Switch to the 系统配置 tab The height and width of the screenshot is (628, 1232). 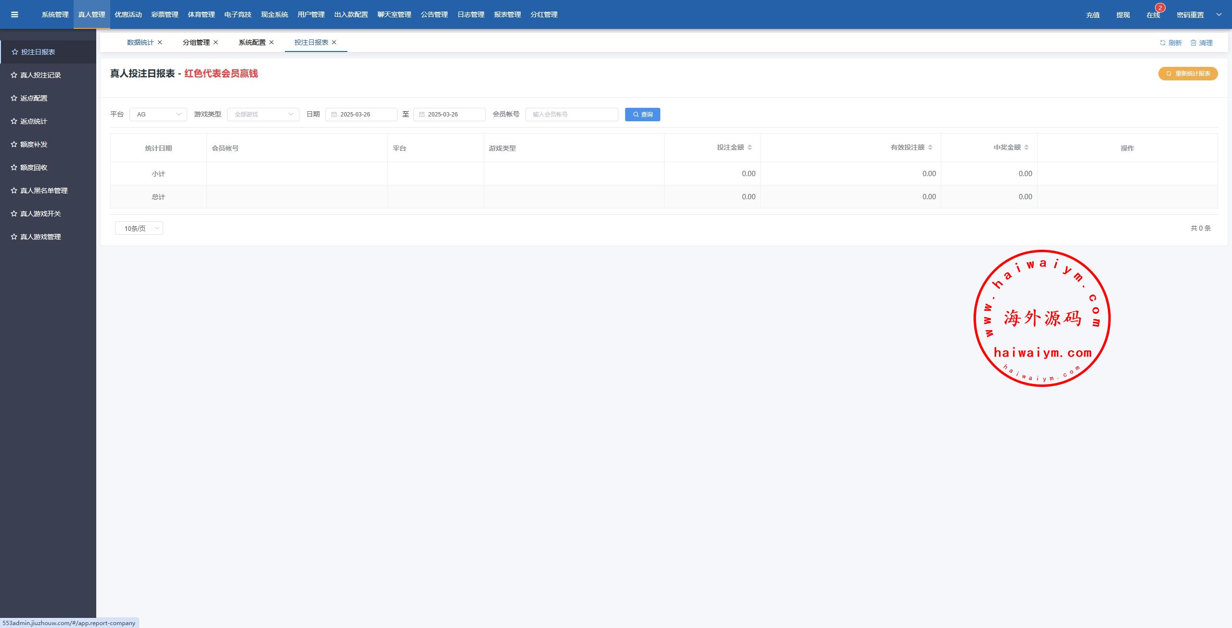point(252,42)
